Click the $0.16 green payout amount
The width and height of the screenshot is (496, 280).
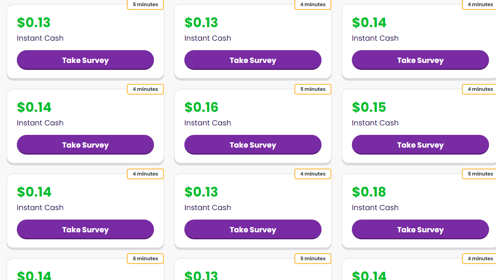pyautogui.click(x=201, y=107)
